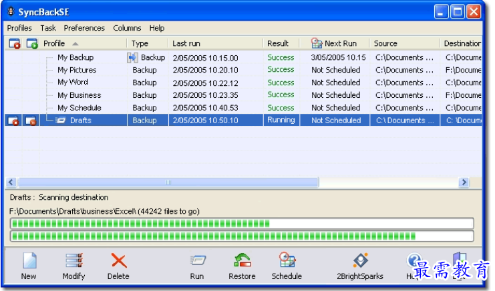
Task: Click the SyncBackSE title bar app icon
Action: pos(11,11)
